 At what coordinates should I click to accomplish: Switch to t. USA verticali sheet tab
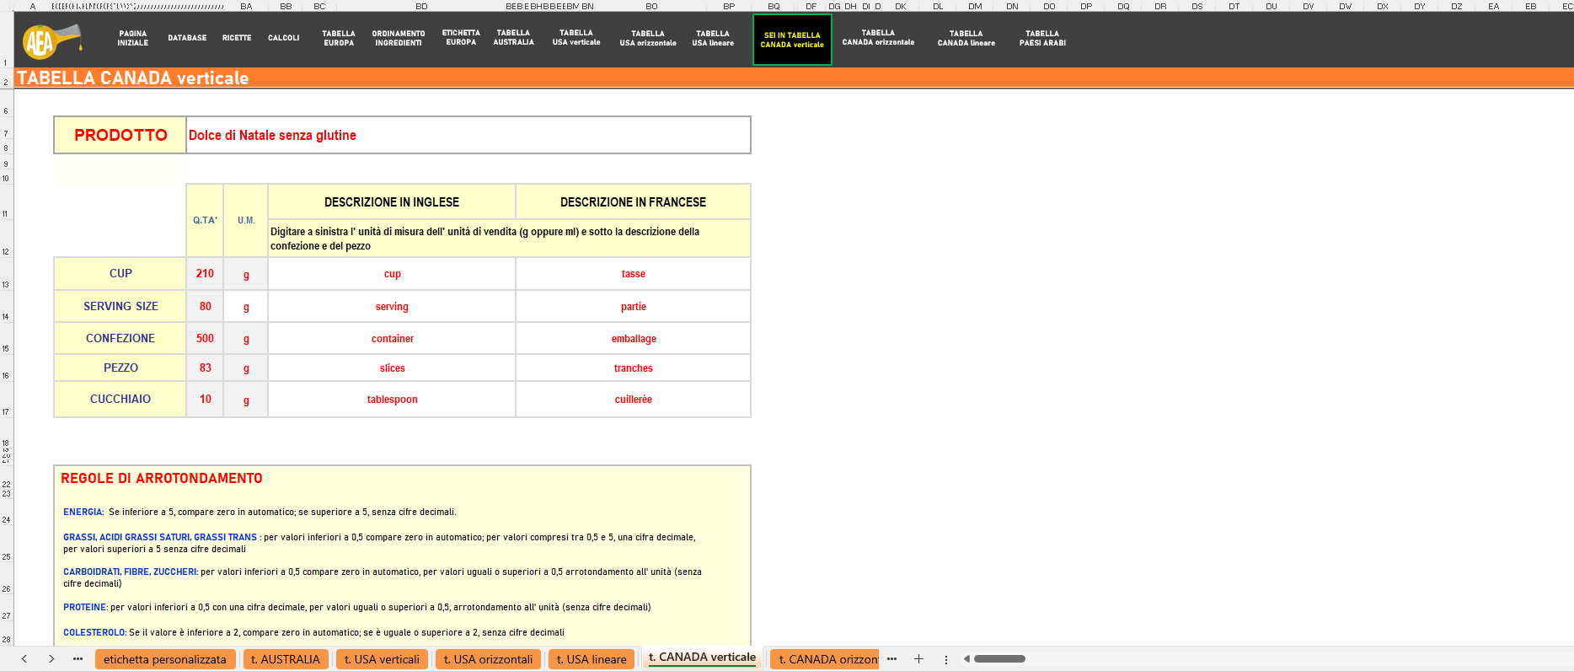[x=382, y=659]
